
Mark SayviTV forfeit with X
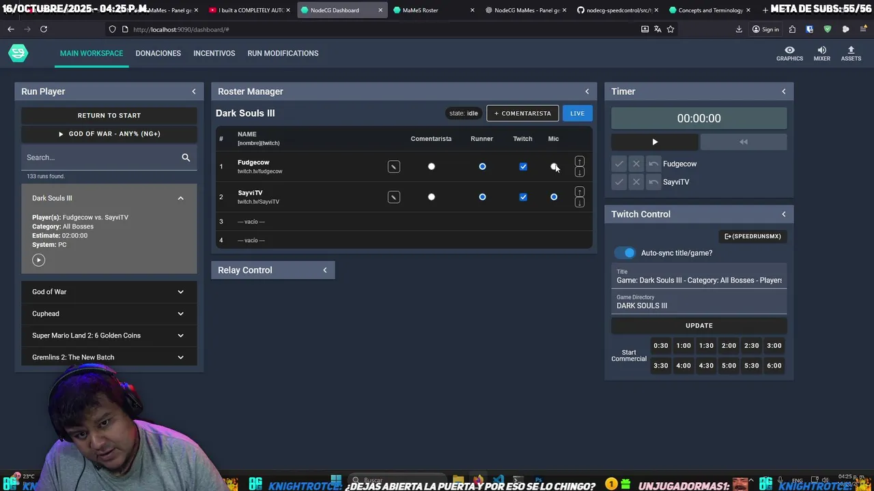[x=636, y=182]
